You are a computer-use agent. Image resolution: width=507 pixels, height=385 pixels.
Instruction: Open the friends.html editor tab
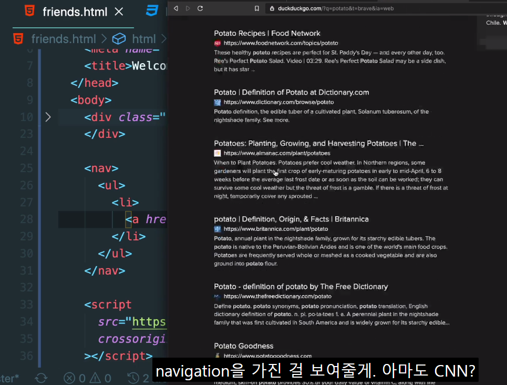[75, 12]
